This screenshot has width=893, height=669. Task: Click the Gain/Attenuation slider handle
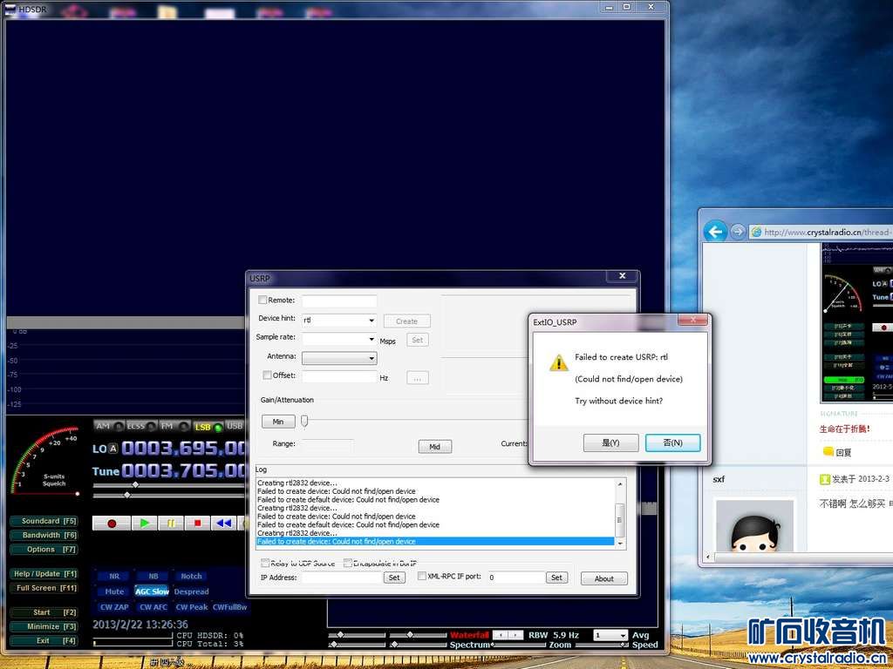coord(304,421)
